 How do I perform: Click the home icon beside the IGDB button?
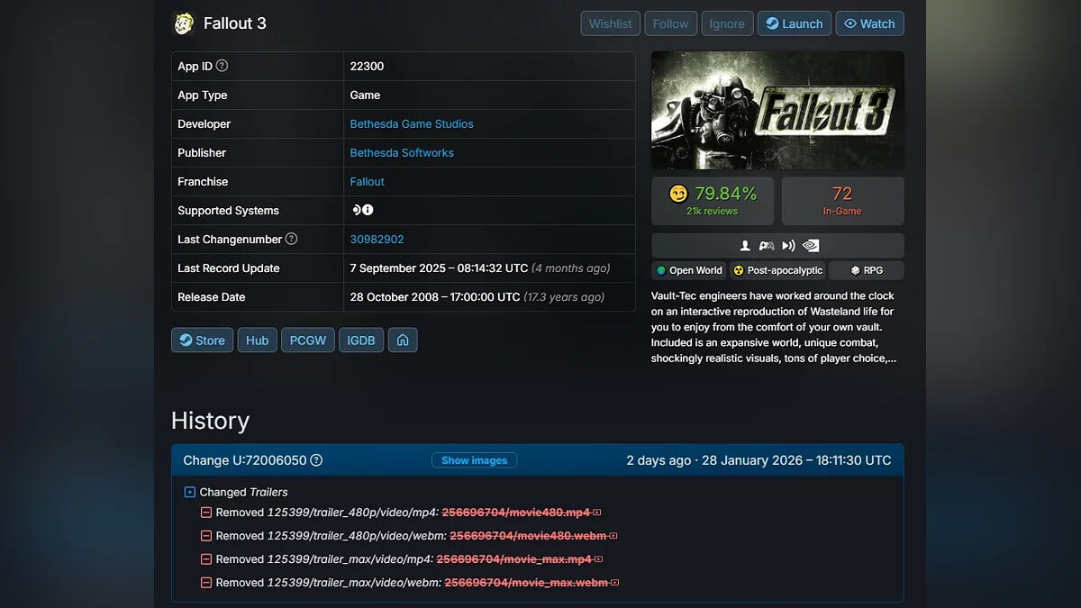click(x=403, y=340)
